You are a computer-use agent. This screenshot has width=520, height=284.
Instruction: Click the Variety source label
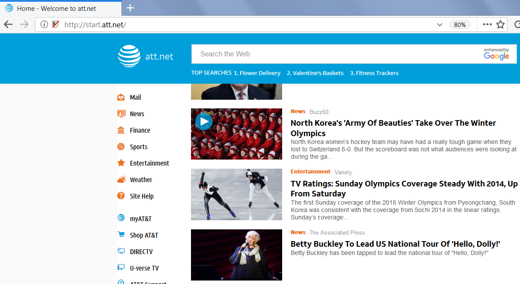343,172
